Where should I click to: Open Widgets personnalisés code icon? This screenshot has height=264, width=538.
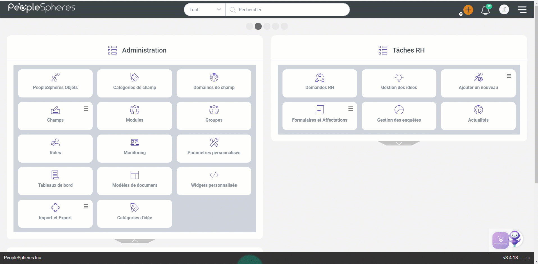tap(214, 175)
